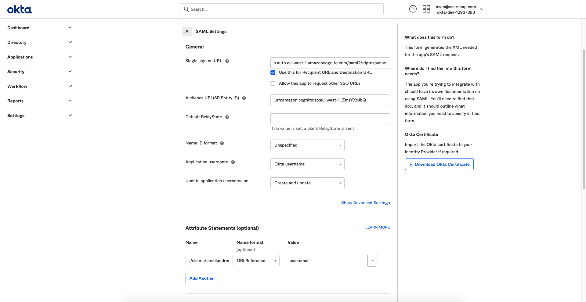Screen dimensions: 586x302
Task: Open help tooltip for Audience URI
Action: (244, 98)
